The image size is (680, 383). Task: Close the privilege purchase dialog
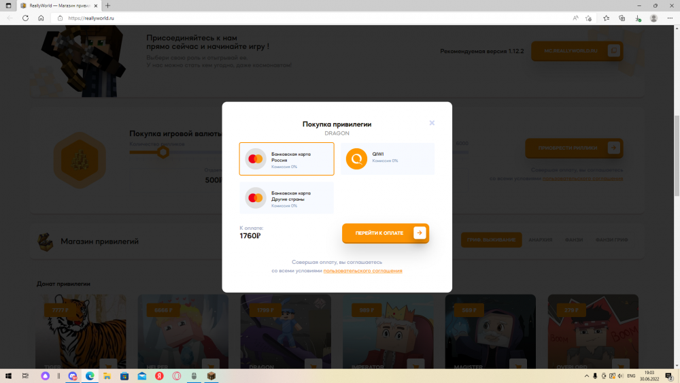(x=432, y=123)
